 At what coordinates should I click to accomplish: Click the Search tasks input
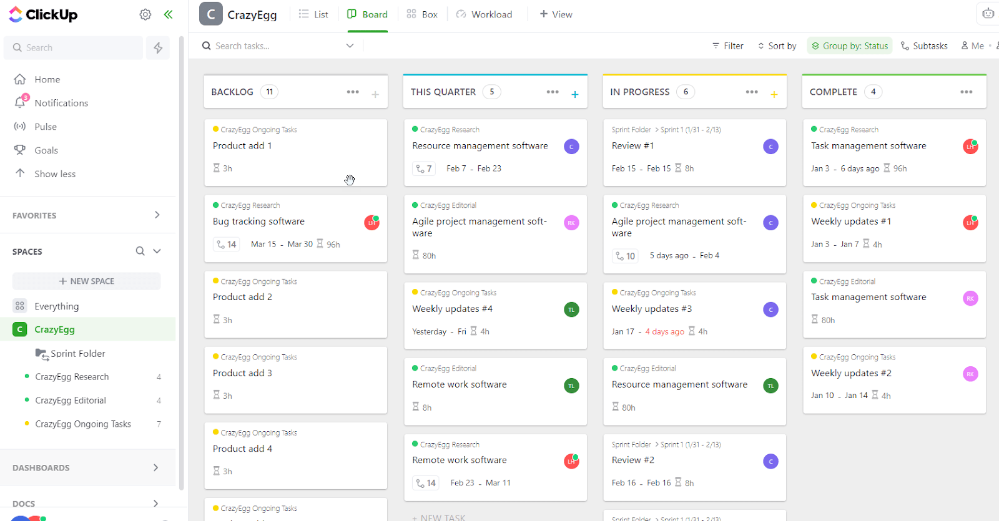coord(275,46)
